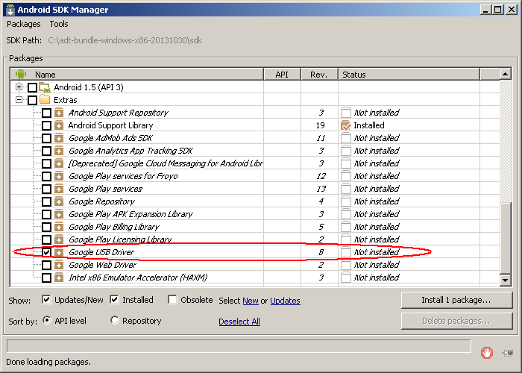Open the Packages menu

(x=24, y=24)
